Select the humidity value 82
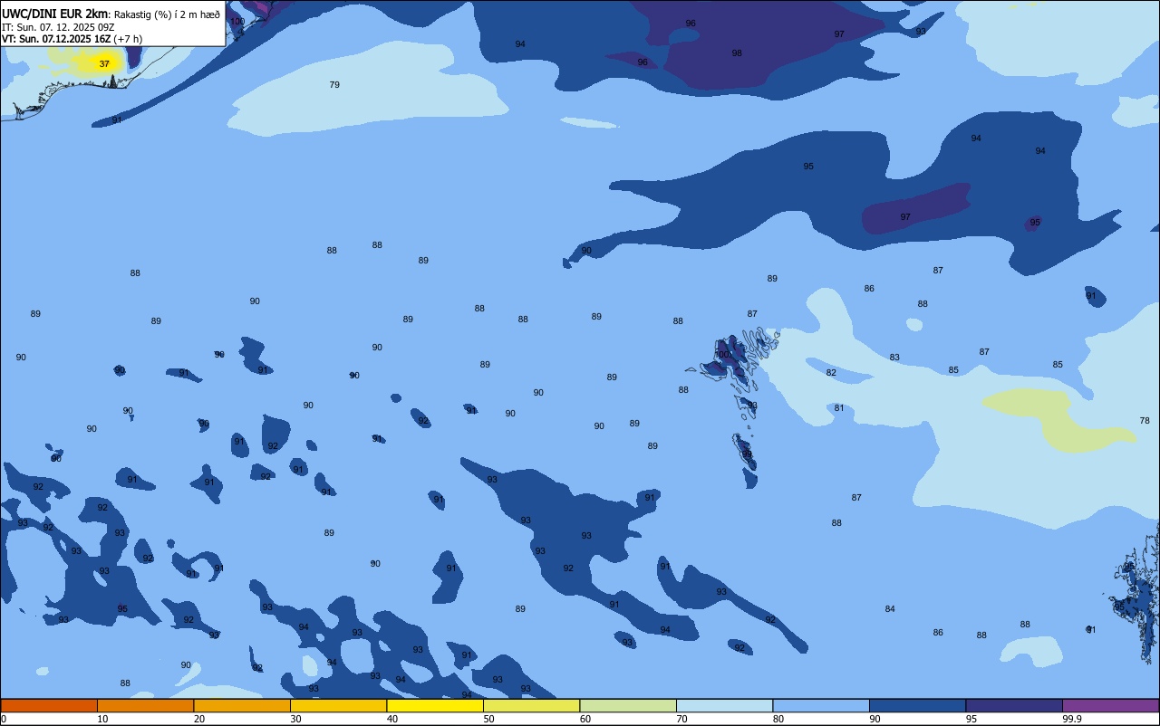This screenshot has height=726, width=1160. (831, 372)
